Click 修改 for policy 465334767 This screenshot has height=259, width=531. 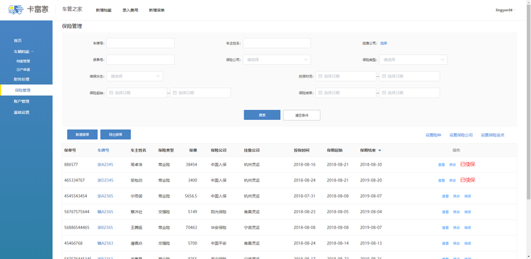pyautogui.click(x=453, y=181)
